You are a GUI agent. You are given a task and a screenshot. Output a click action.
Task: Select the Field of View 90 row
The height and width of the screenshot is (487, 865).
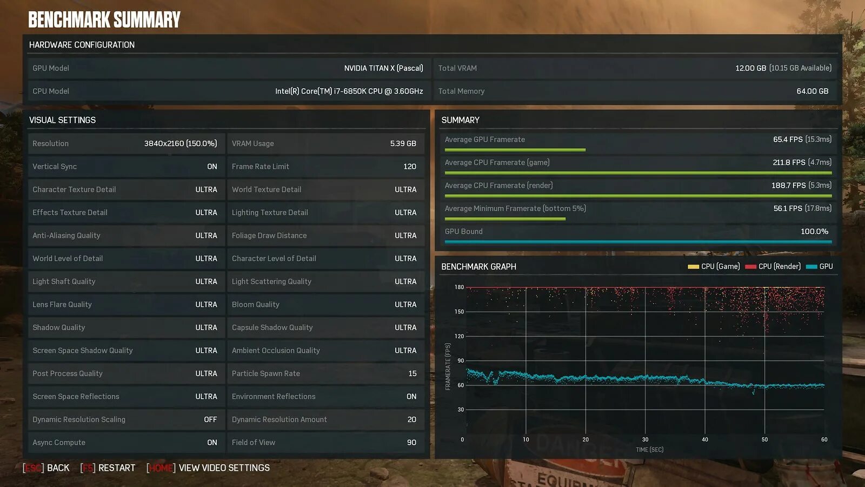pos(325,443)
